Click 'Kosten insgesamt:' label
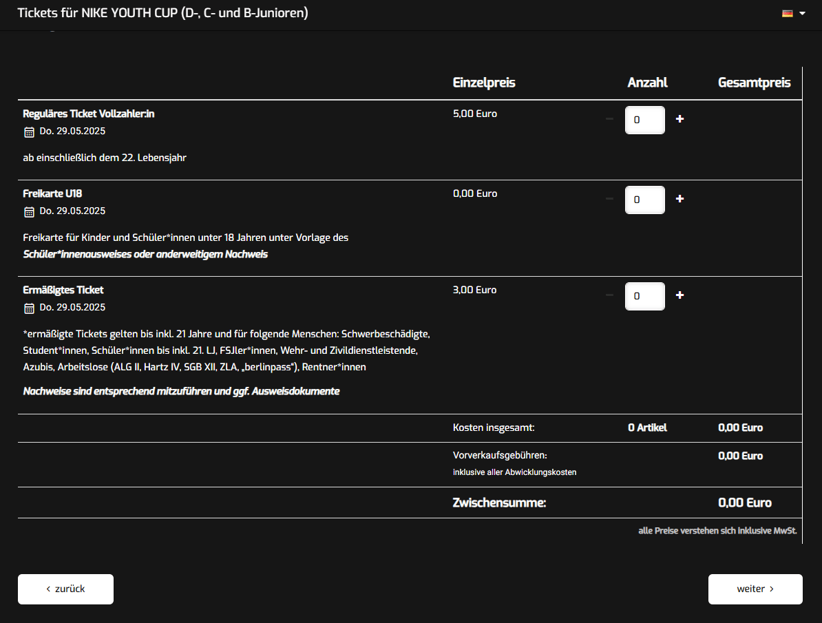 point(494,428)
